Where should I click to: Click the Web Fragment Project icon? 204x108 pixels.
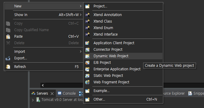[x=87, y=82]
